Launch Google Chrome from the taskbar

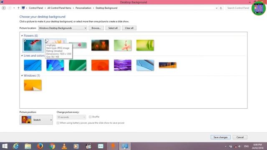pyautogui.click(x=52, y=146)
